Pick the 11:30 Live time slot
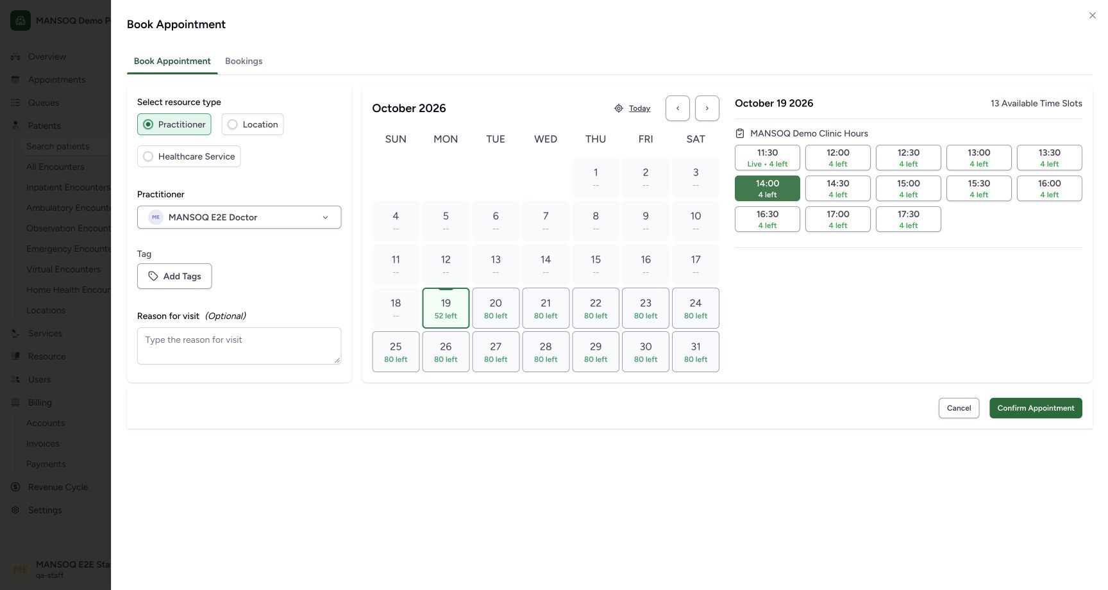1108x590 pixels. (x=768, y=158)
